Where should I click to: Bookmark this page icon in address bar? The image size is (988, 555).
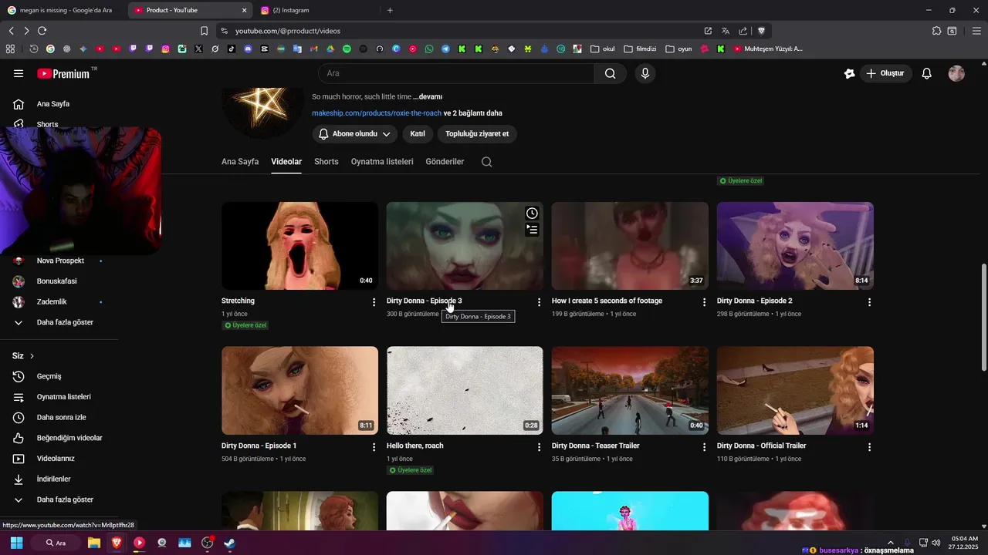pyautogui.click(x=204, y=31)
